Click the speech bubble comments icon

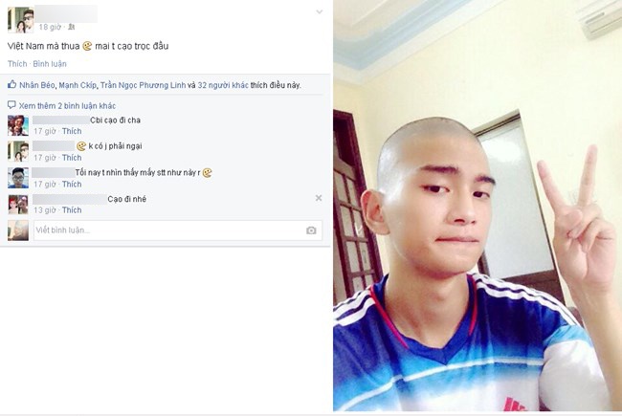[11, 104]
